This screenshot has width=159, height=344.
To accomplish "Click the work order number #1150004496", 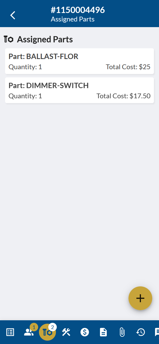I will point(78,10).
